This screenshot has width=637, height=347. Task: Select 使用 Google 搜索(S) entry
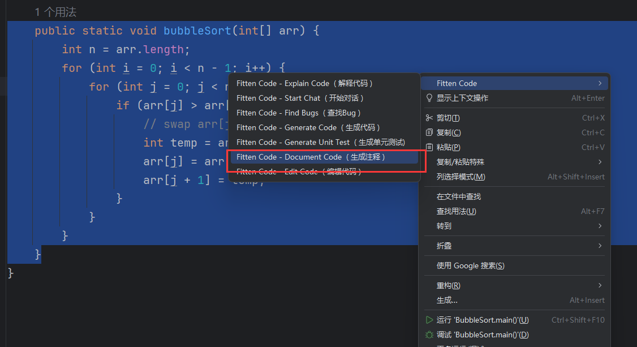(514, 265)
